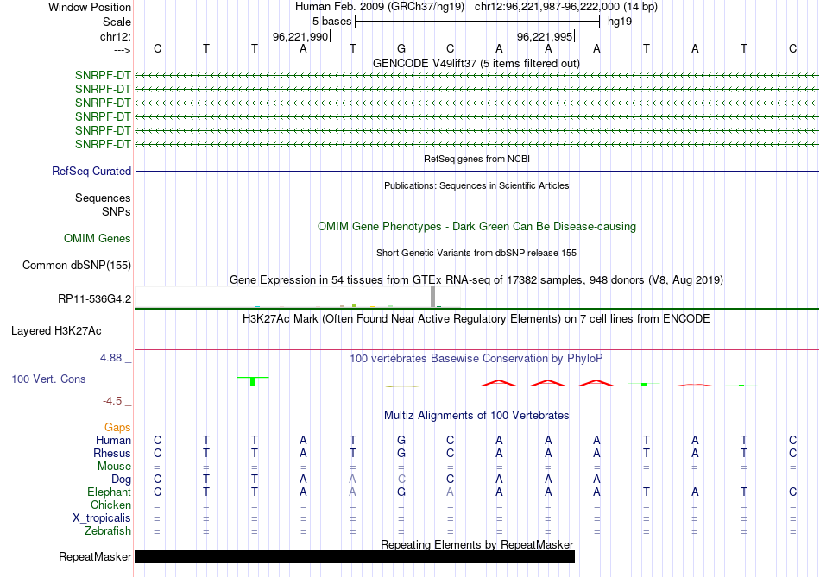Open the OMIM Gene Phenotypes track title

point(476,226)
